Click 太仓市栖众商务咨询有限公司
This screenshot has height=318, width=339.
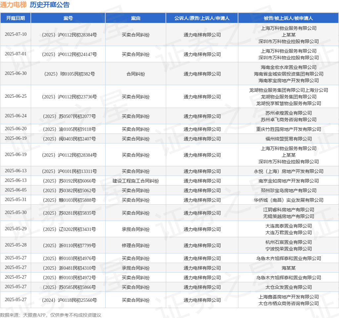click(288, 303)
